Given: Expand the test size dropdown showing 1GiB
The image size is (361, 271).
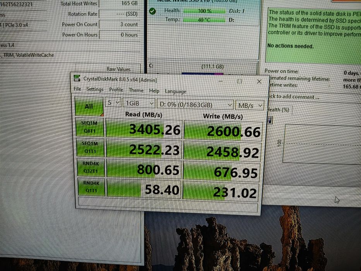Looking at the screenshot, I should coord(139,103).
